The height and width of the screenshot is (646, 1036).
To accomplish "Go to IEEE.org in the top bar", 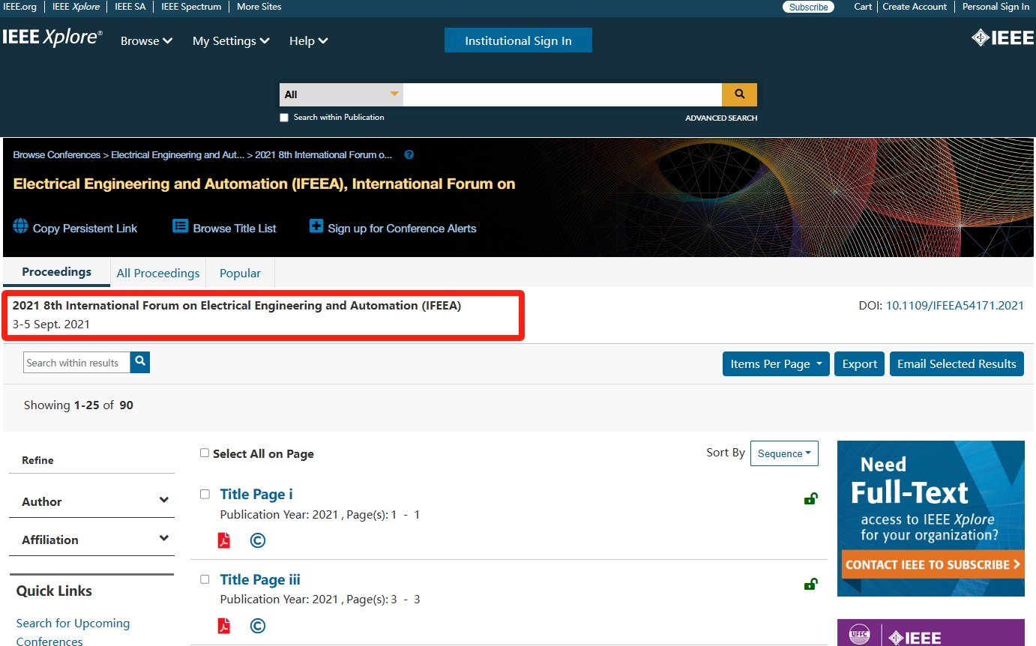I will point(19,7).
